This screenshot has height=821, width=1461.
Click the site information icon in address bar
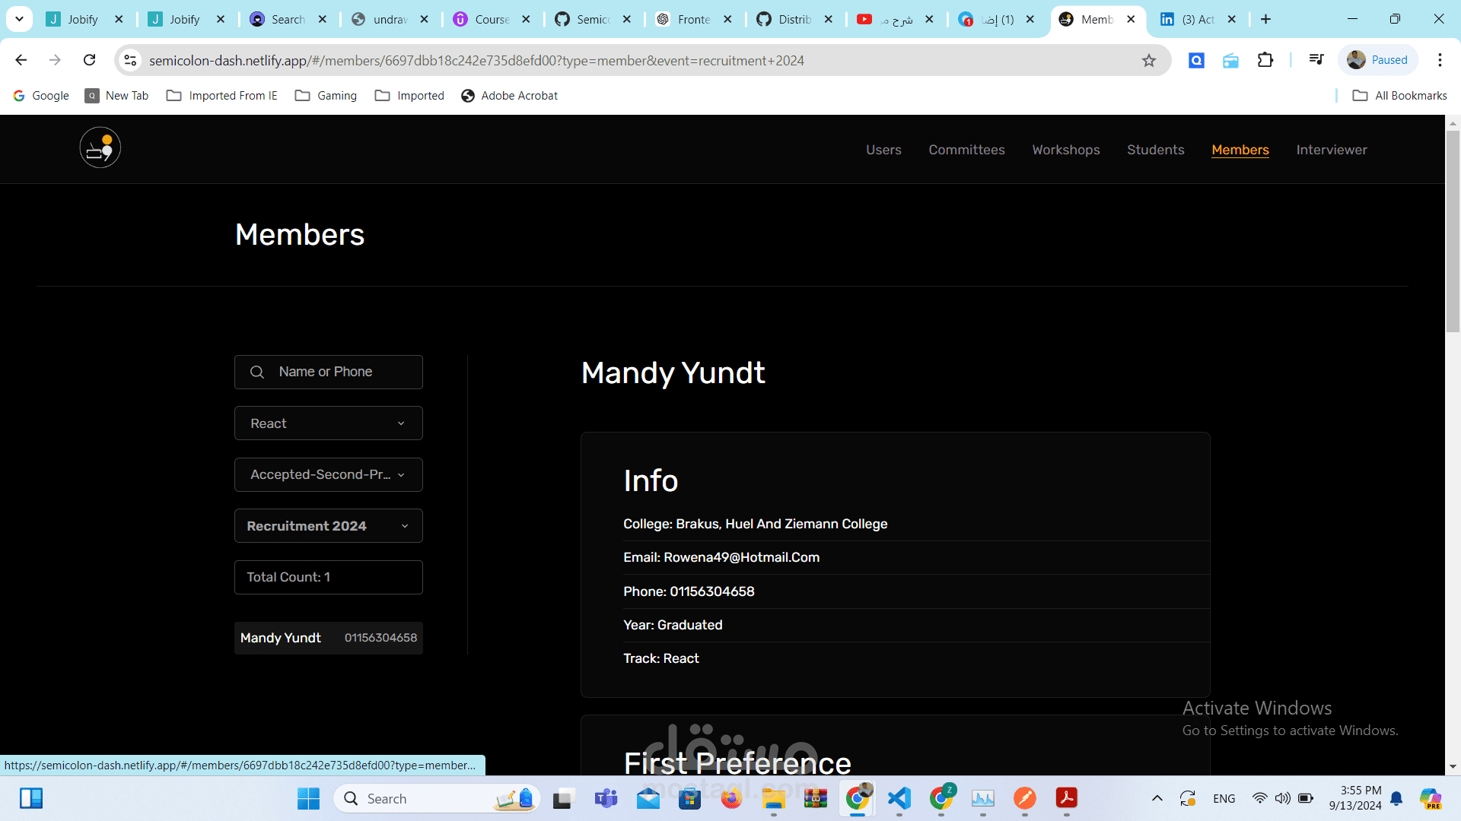[x=130, y=60]
